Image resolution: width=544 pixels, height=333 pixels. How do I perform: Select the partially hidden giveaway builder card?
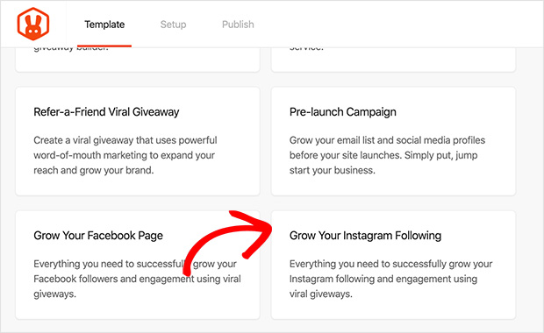click(x=138, y=60)
